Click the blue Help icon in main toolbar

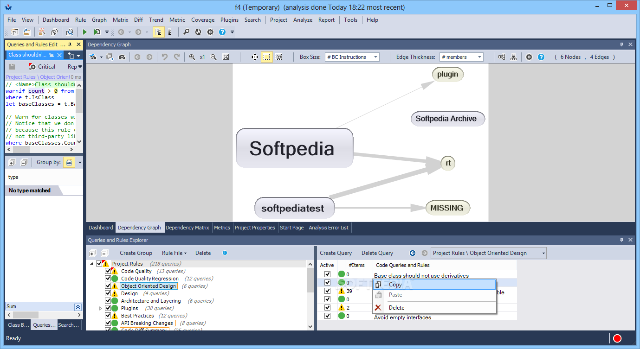coord(222,32)
